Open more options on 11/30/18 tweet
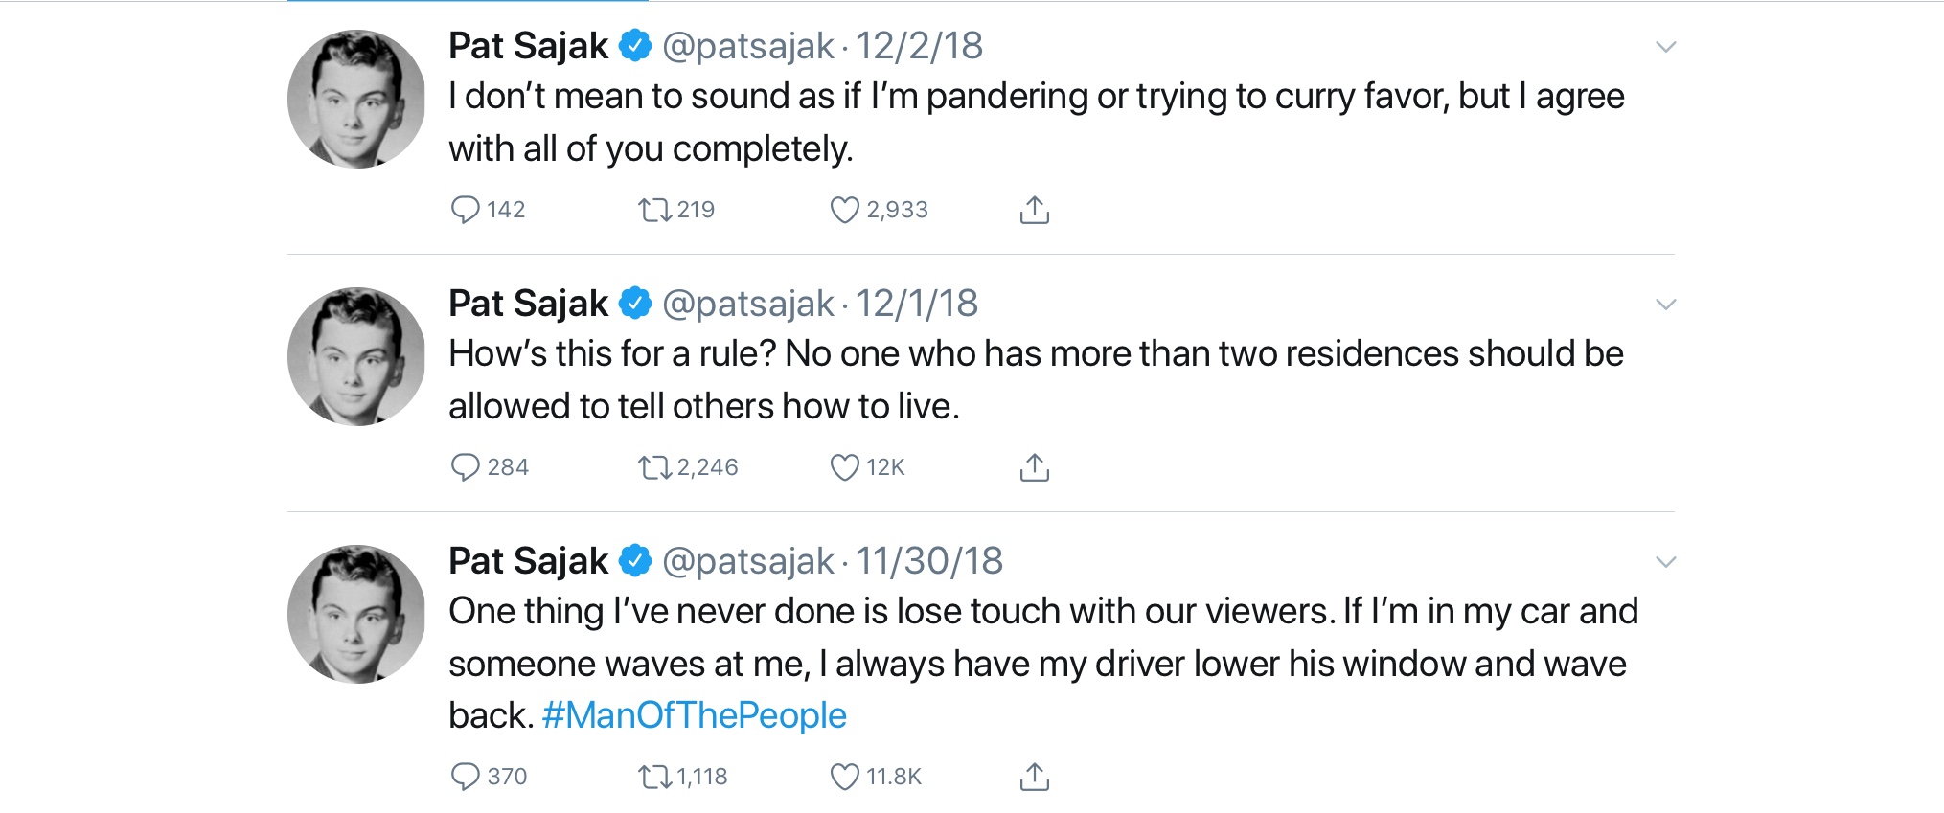The height and width of the screenshot is (813, 1944). [x=1665, y=562]
